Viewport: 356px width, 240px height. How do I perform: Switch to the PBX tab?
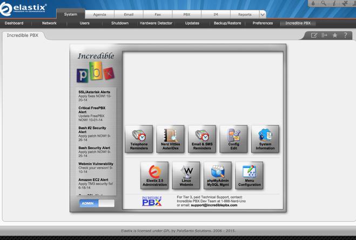click(186, 15)
